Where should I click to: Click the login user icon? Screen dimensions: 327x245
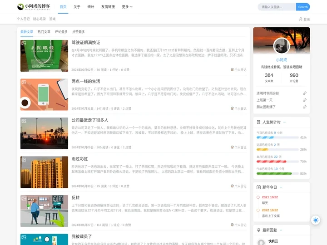coord(301,19)
